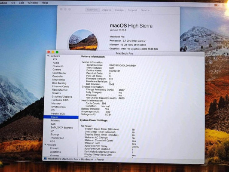Screen dimensions: 229x172
Task: Click the System Power Settings heading
Action: tap(94, 120)
